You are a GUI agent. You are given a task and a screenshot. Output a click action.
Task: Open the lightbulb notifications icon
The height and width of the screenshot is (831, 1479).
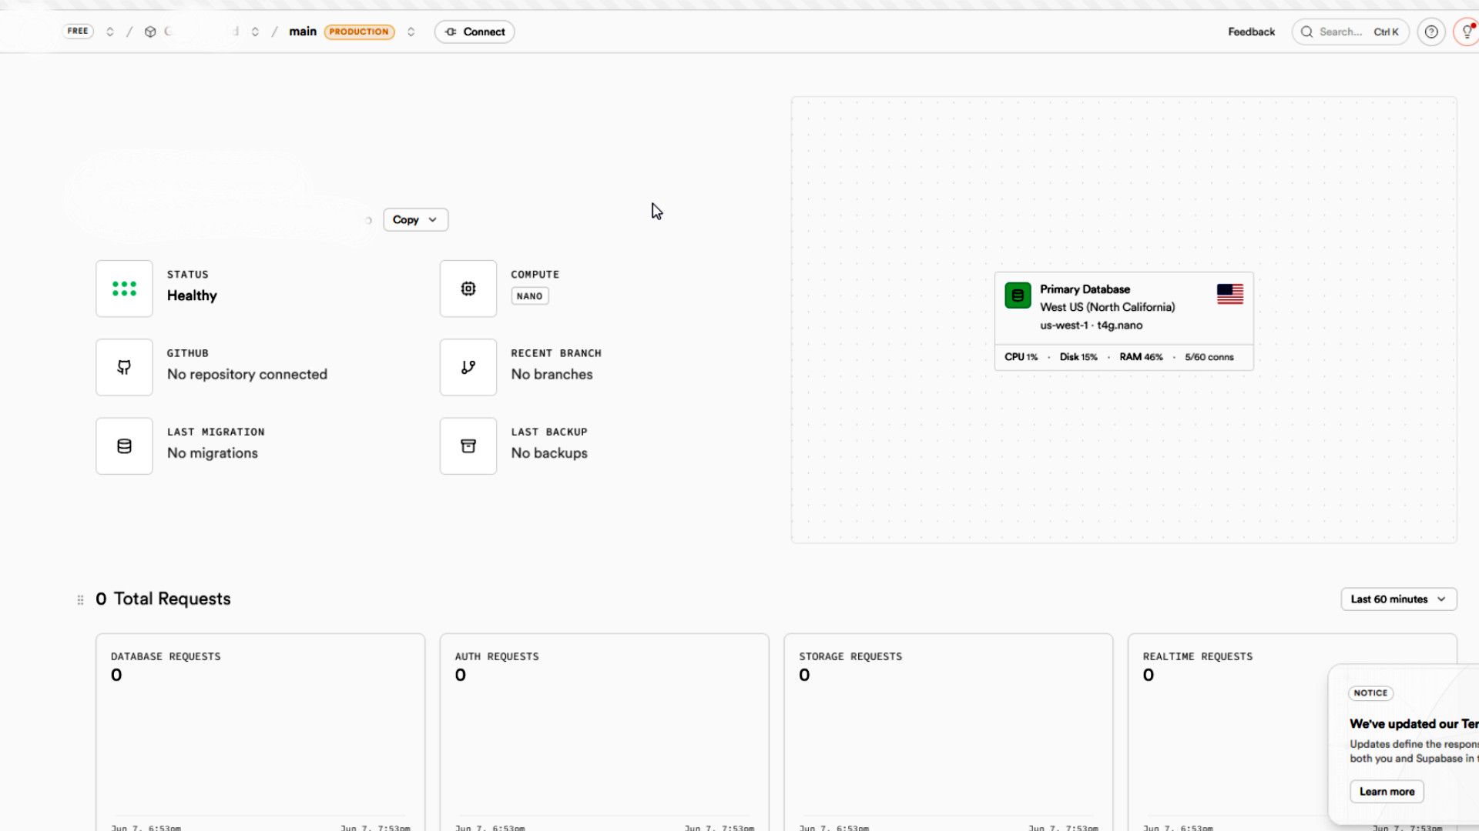click(x=1467, y=32)
